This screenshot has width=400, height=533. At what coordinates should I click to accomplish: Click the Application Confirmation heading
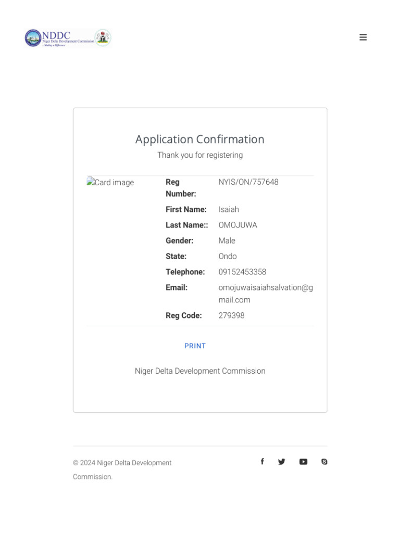click(x=200, y=139)
